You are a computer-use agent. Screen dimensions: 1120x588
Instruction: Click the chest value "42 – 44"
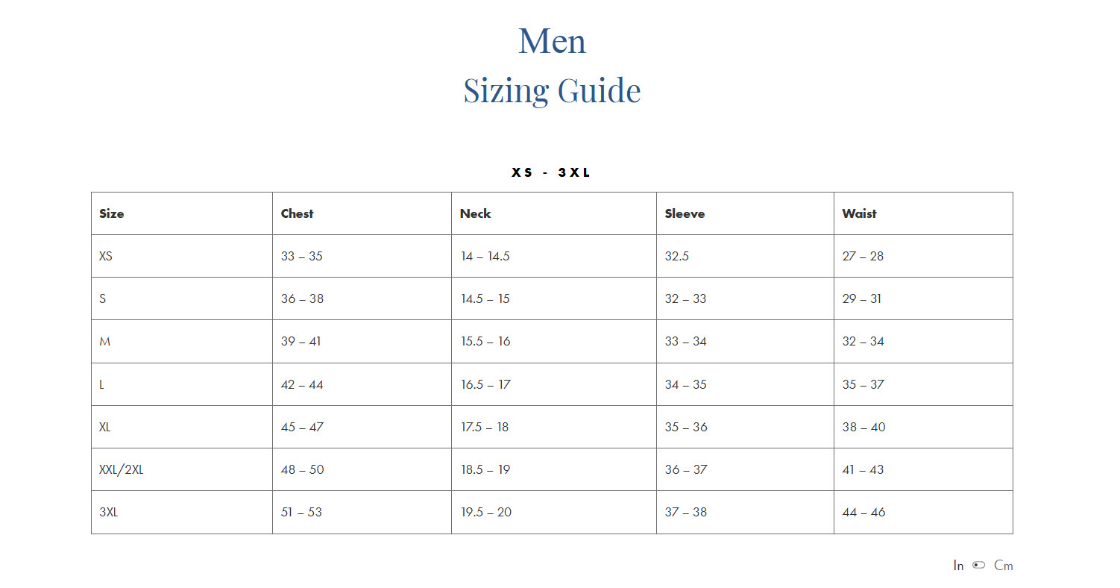(302, 384)
